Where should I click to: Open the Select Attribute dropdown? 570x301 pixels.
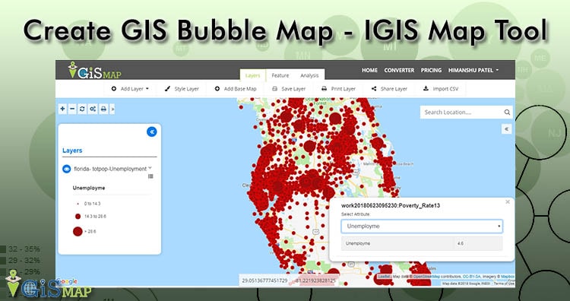[422, 226]
